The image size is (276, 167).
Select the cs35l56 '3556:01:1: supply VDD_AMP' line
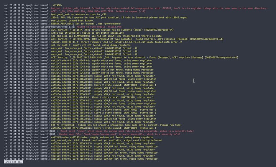[x=81, y=153]
